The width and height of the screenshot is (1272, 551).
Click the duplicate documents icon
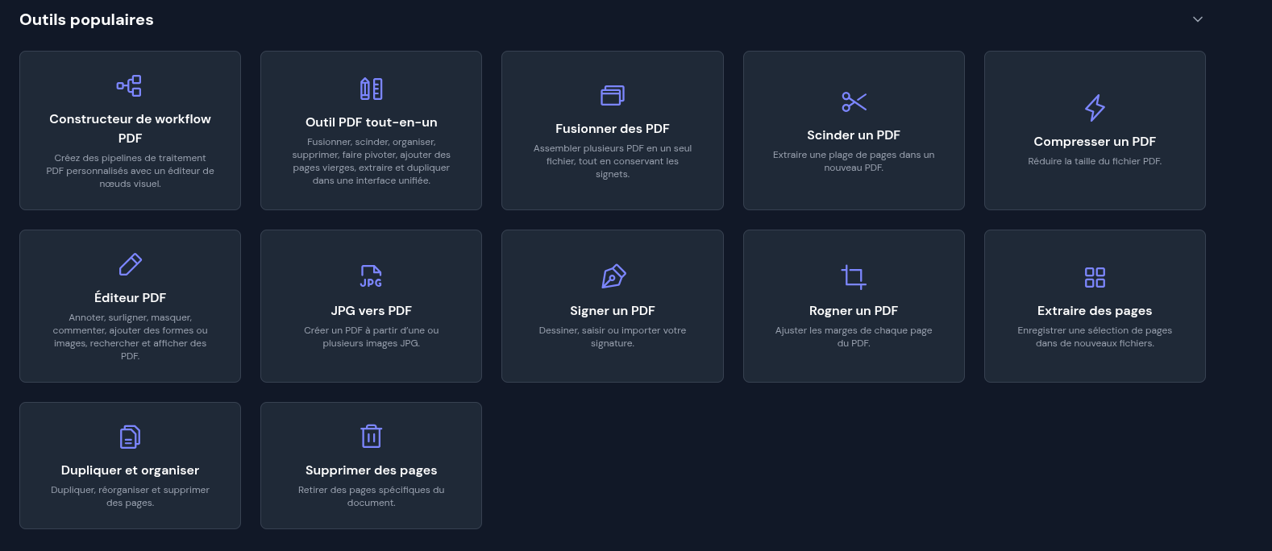pos(130,437)
